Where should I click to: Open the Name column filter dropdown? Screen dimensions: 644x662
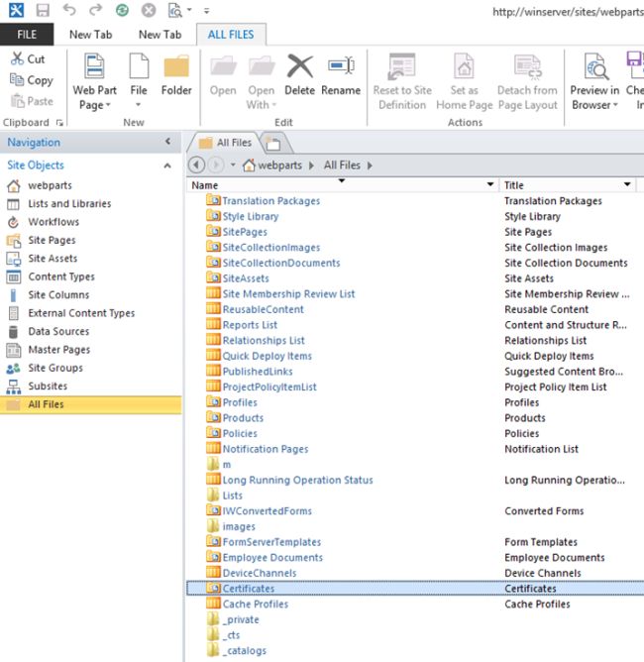pos(490,184)
